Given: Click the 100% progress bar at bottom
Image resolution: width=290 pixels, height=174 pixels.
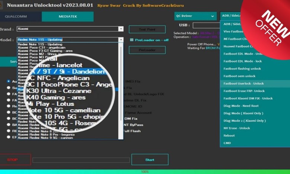Looking at the screenshot, I should 145,172.
